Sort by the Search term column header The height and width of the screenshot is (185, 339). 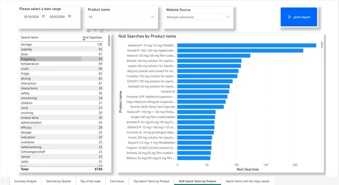pyautogui.click(x=29, y=38)
